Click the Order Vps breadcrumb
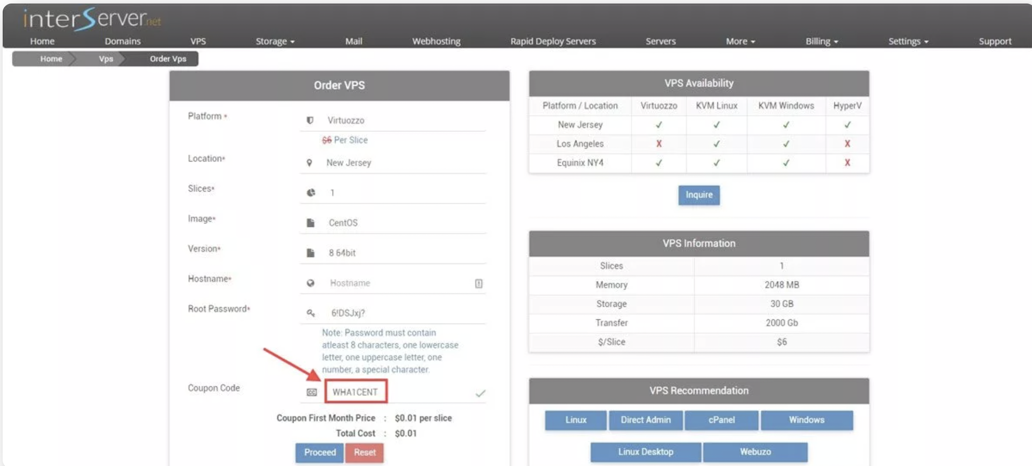 168,59
